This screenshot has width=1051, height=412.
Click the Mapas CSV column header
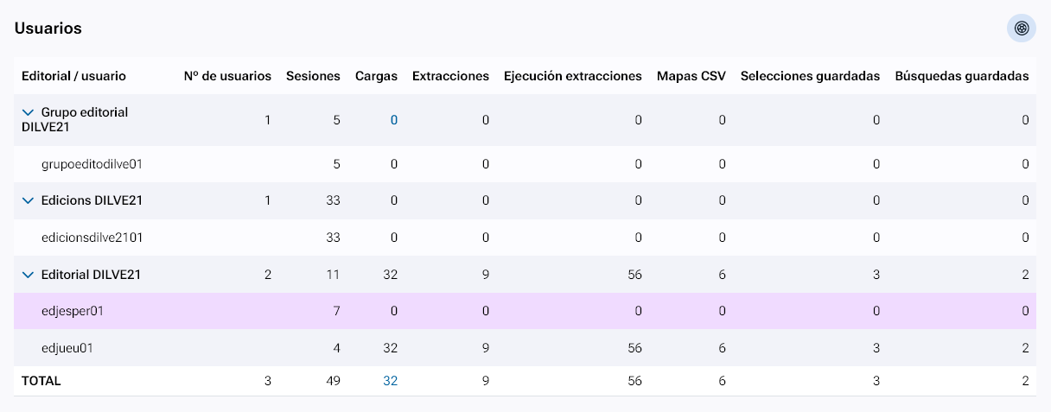pos(691,76)
